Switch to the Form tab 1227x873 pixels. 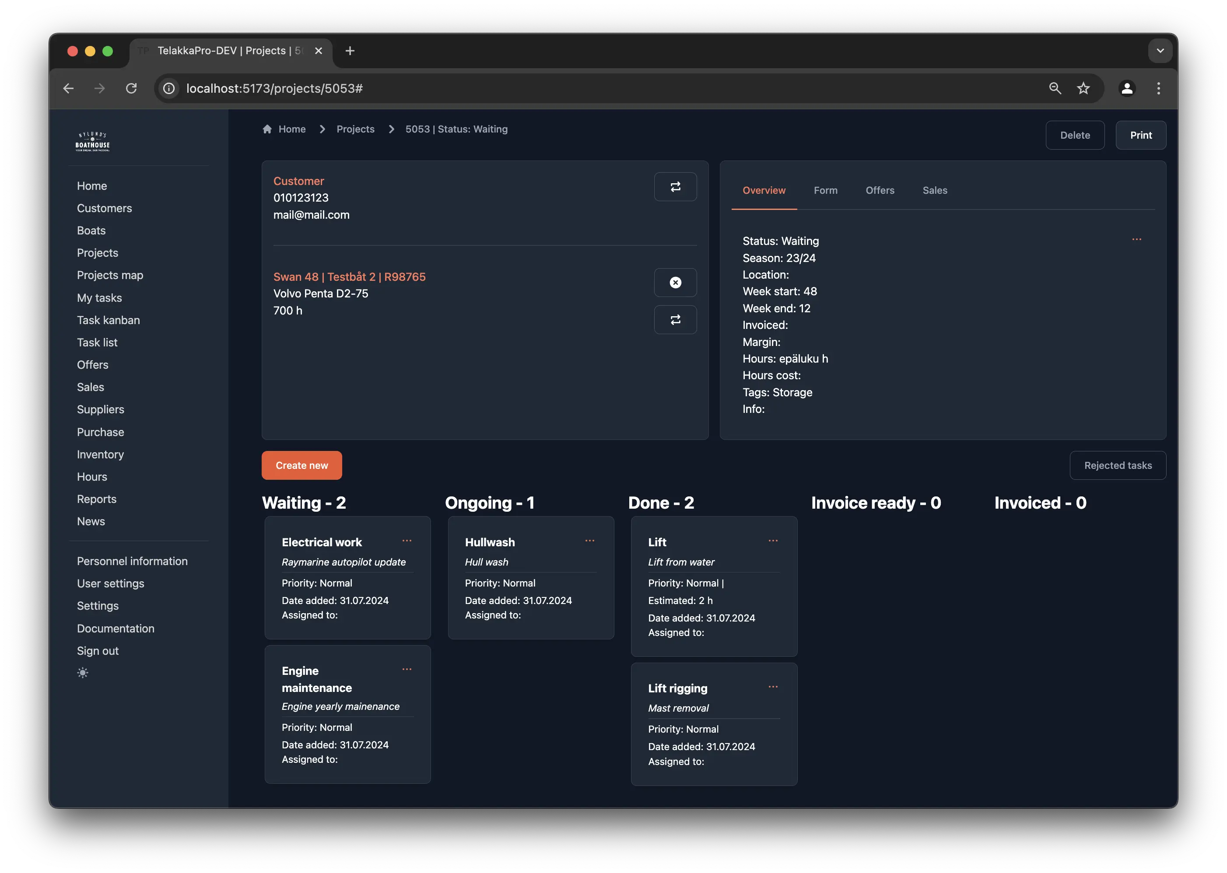(825, 190)
